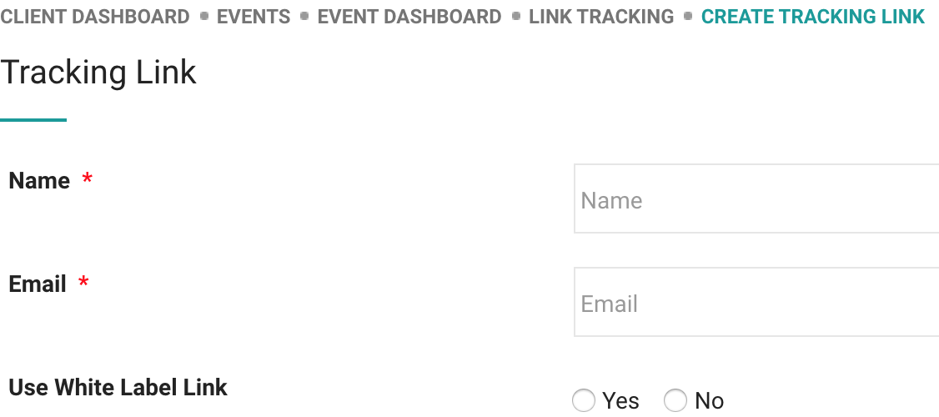Click red asterisk beside Name label
Viewport: 939px width, 417px height.
[x=87, y=179]
